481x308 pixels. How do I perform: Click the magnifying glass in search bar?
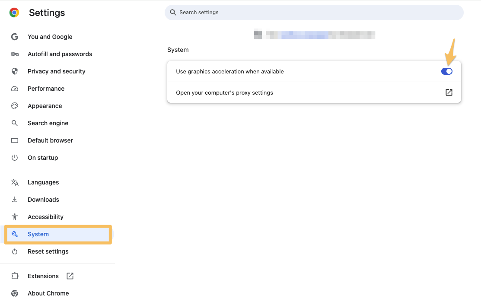(x=173, y=12)
